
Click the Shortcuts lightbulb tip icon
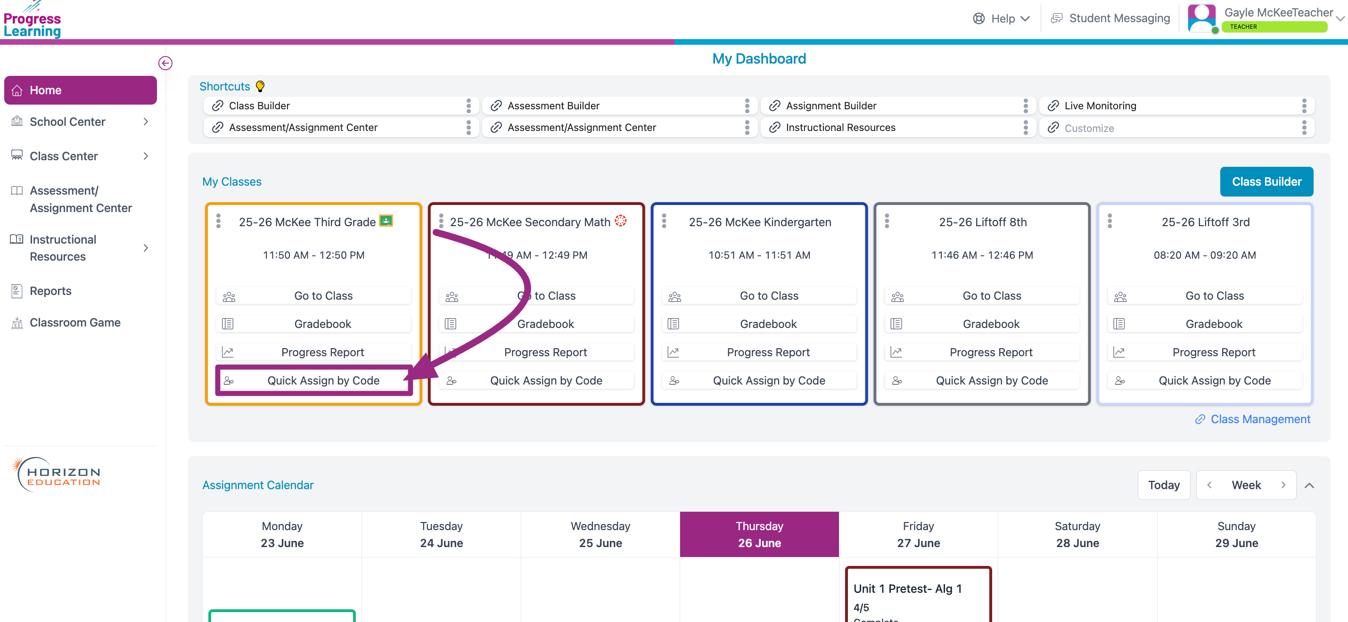[x=260, y=86]
